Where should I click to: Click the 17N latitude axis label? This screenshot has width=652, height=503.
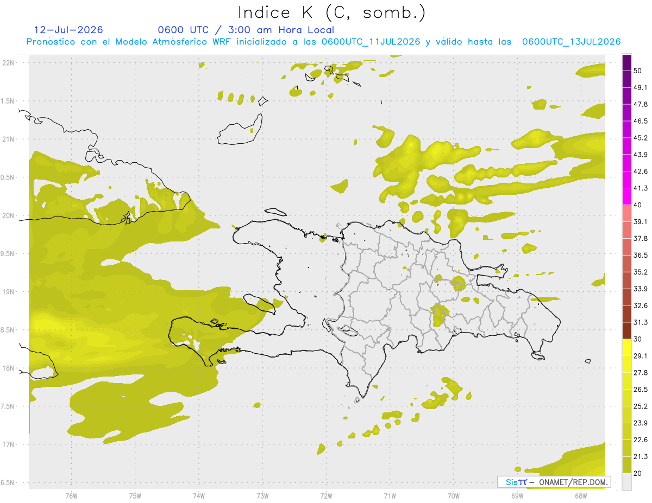9,445
